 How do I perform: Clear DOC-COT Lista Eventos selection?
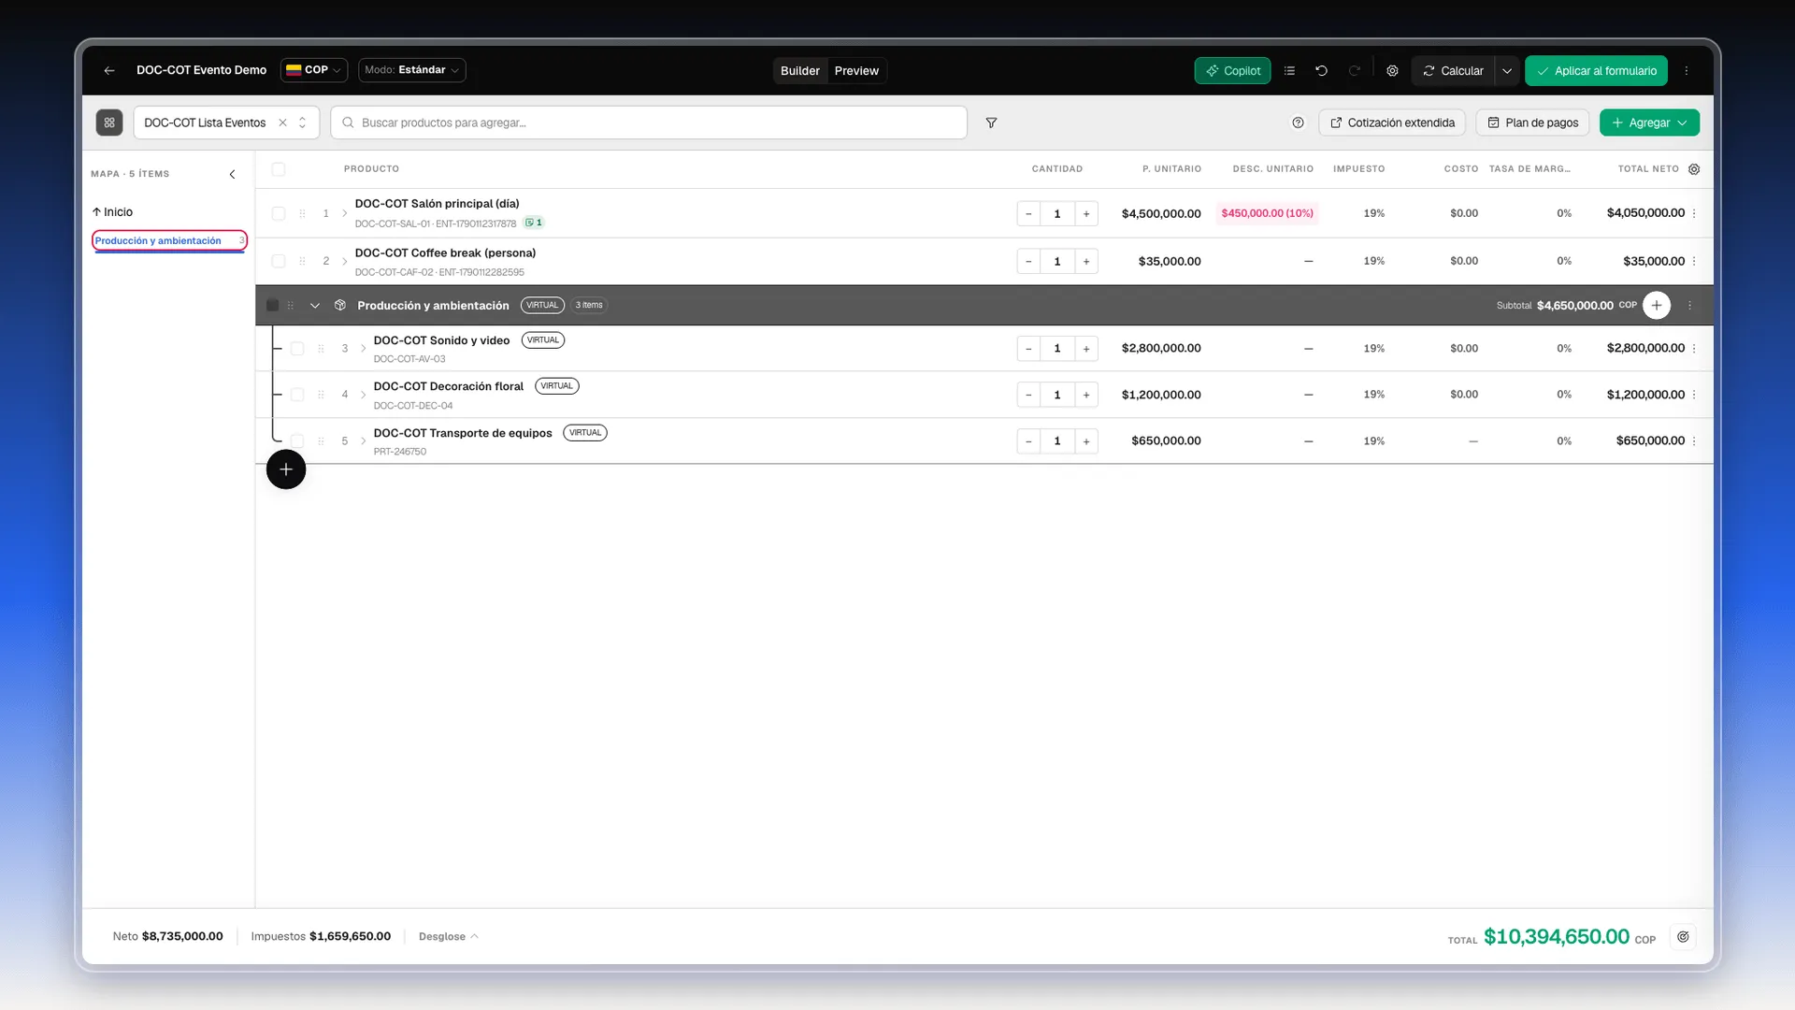pyautogui.click(x=282, y=123)
